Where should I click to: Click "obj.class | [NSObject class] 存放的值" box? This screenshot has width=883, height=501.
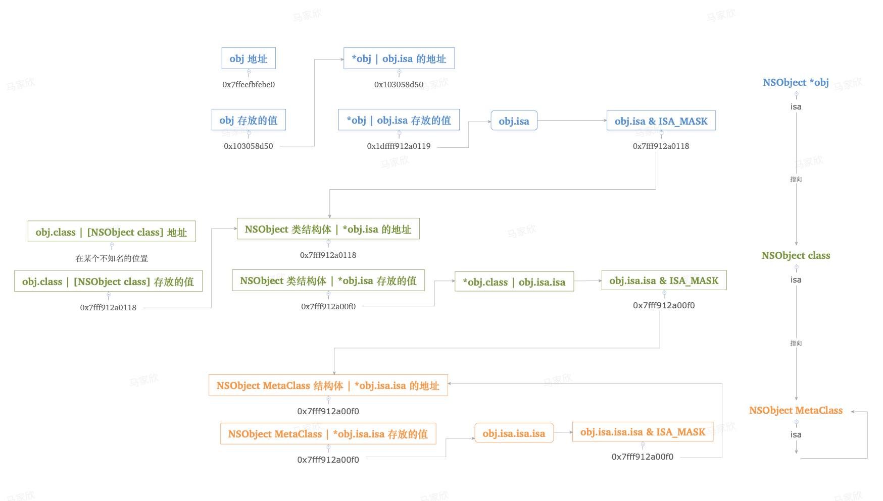pos(108,282)
